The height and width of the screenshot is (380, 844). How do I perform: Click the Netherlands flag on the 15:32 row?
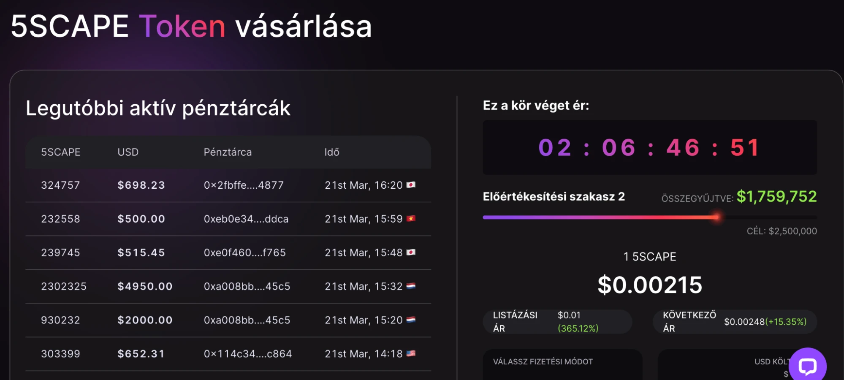[411, 286]
